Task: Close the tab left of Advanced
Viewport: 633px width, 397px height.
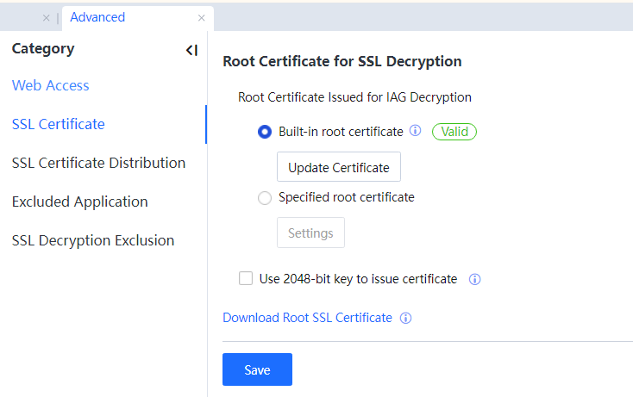Action: 46,17
